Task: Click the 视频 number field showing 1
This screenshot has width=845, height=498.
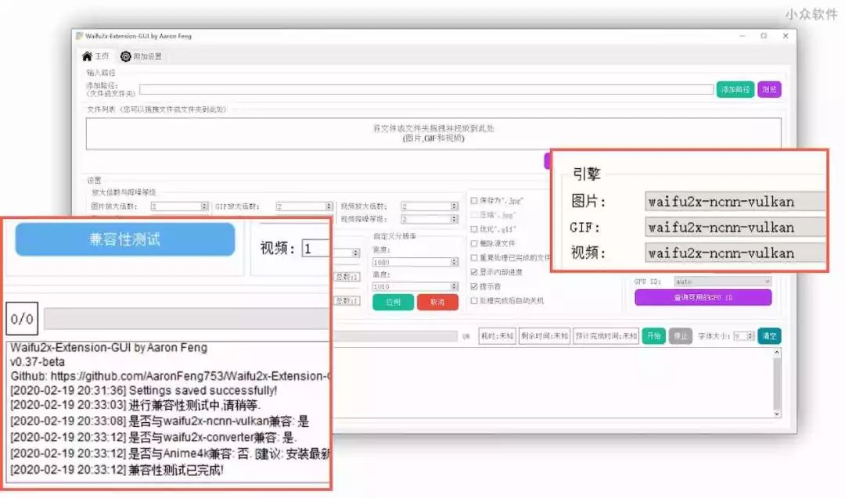Action: click(x=316, y=248)
